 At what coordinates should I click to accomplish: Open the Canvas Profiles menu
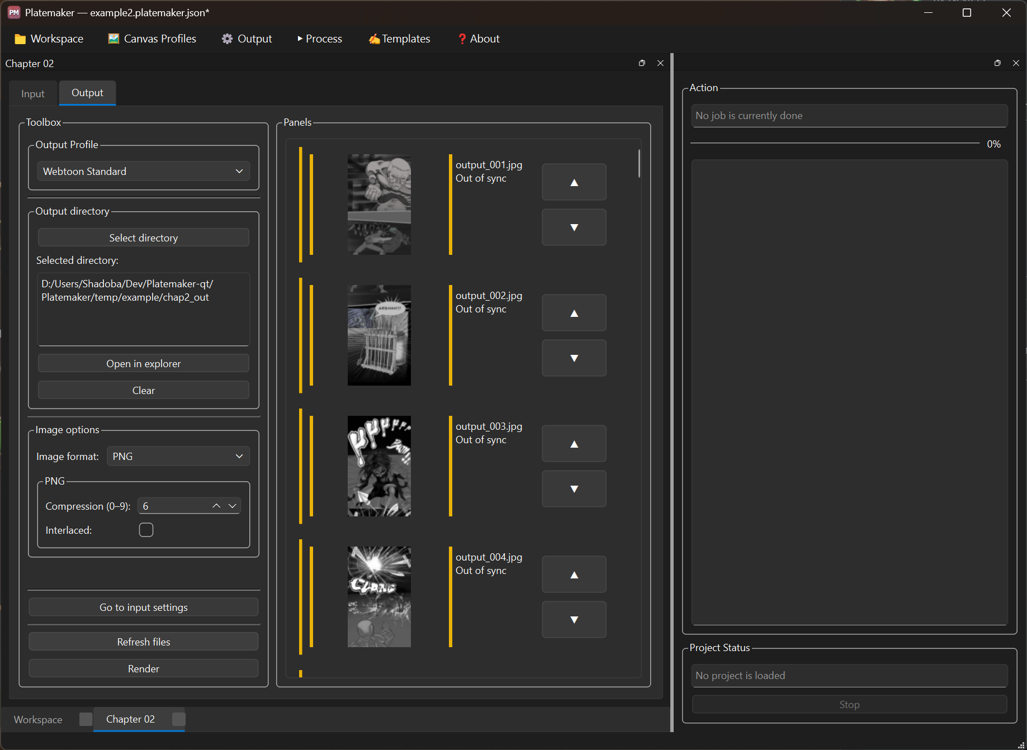152,39
